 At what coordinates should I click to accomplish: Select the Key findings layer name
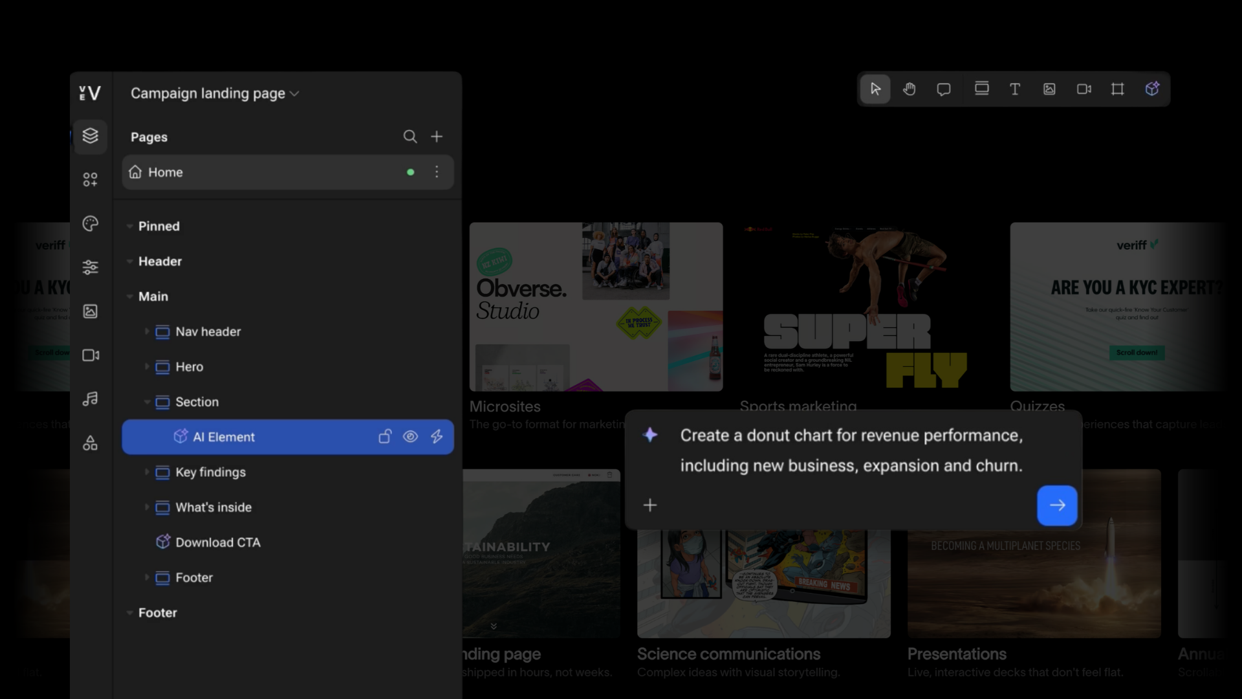(x=210, y=472)
